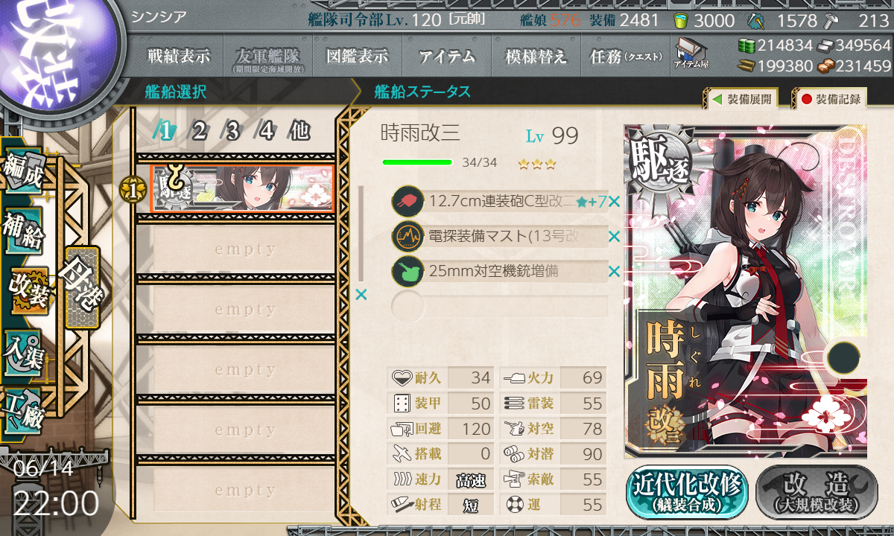Click the 12.7cm連装砲C型 main gun icon

(408, 201)
